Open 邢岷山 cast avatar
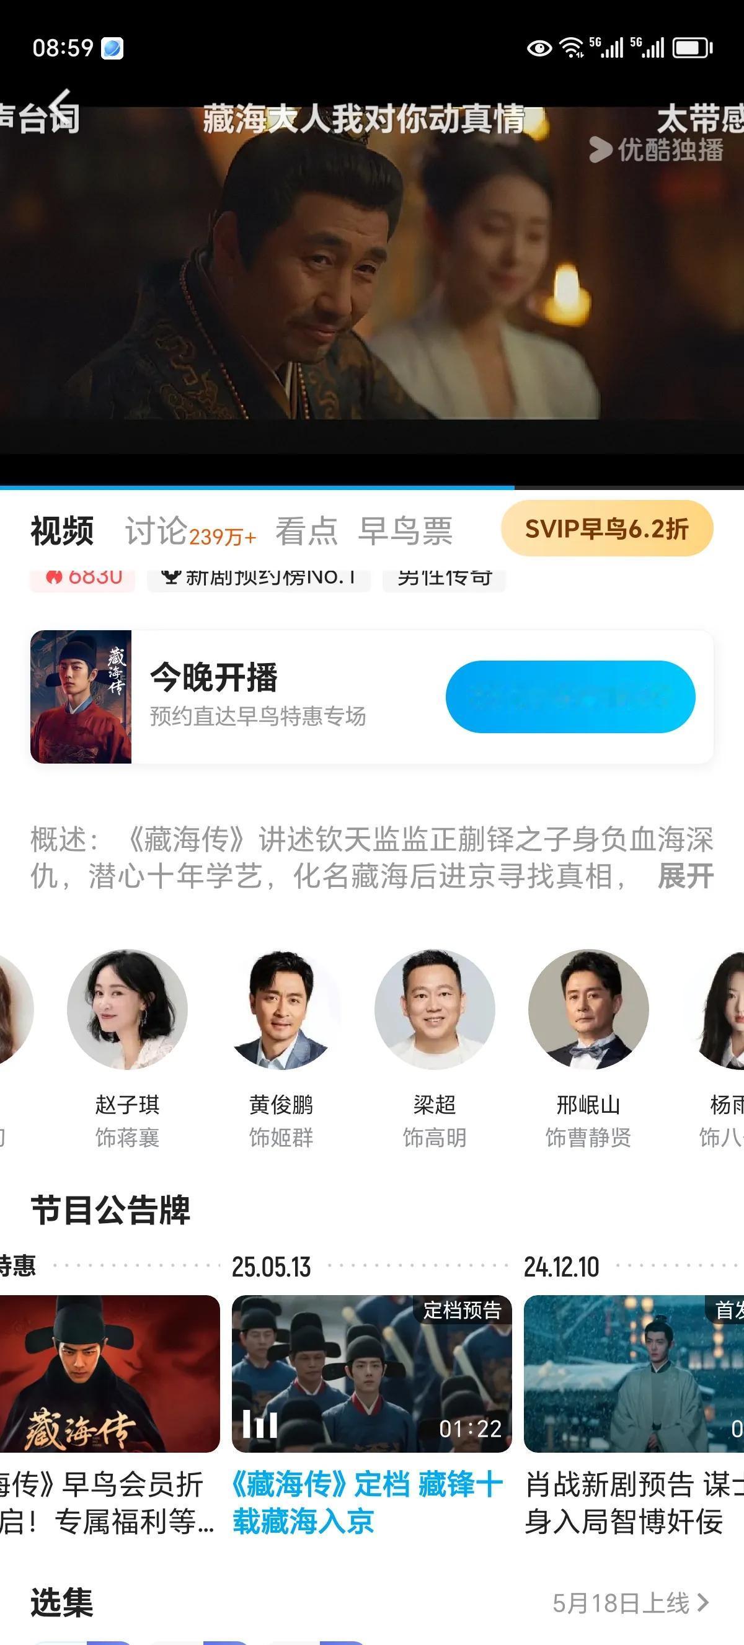Viewport: 744px width, 1645px height. [588, 1009]
